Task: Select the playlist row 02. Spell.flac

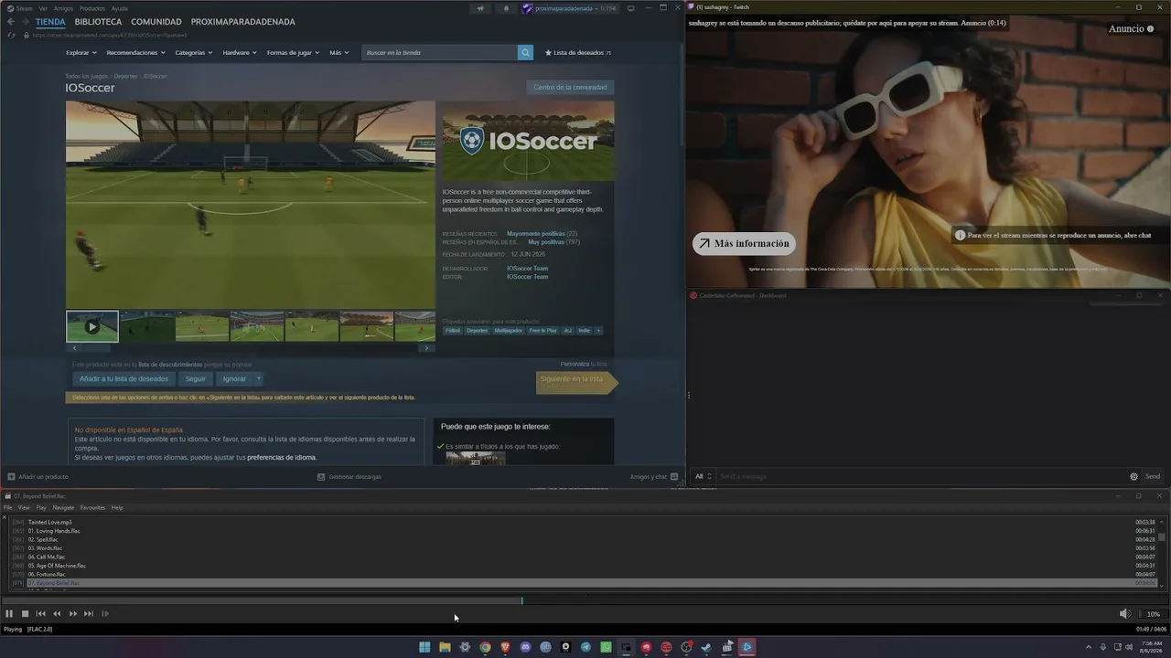Action: click(x=584, y=539)
